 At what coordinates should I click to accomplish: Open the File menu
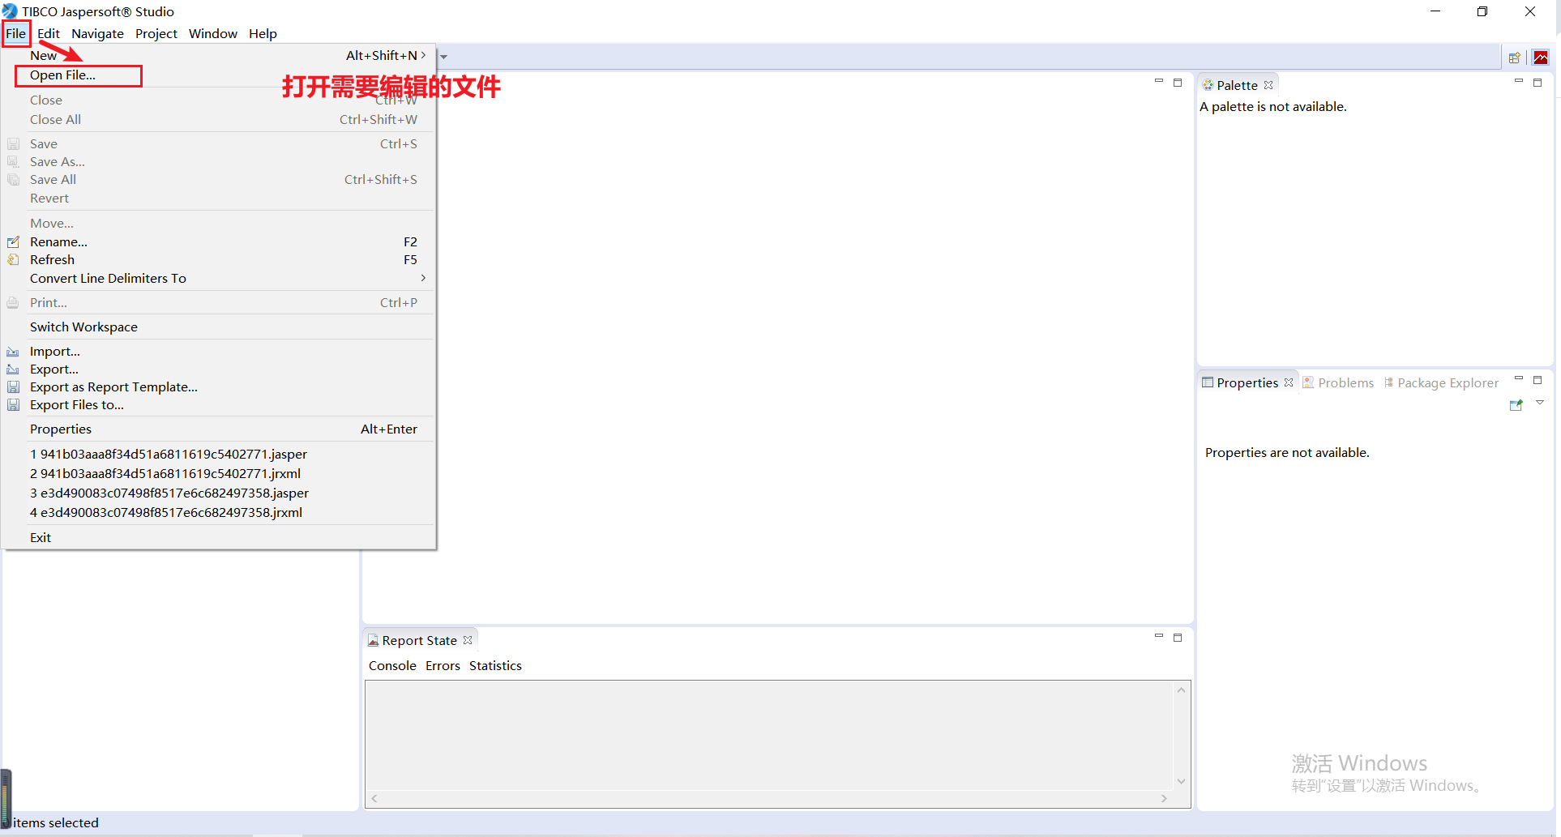pyautogui.click(x=15, y=33)
